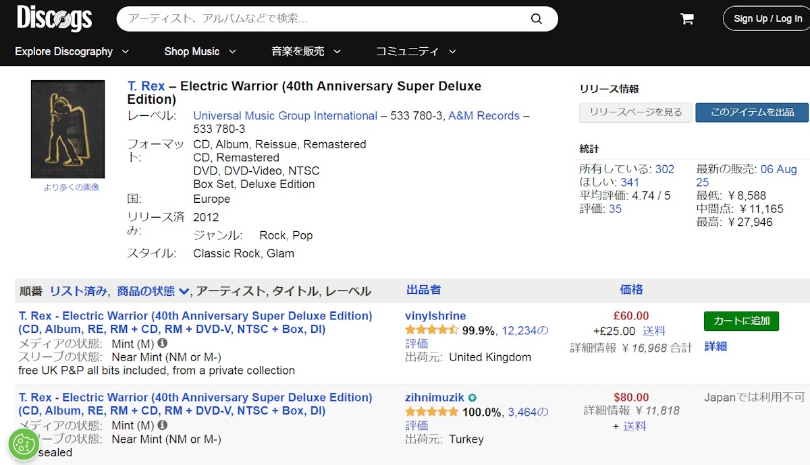Sort by the 価格 column header
The height and width of the screenshot is (465, 810).
pos(631,290)
